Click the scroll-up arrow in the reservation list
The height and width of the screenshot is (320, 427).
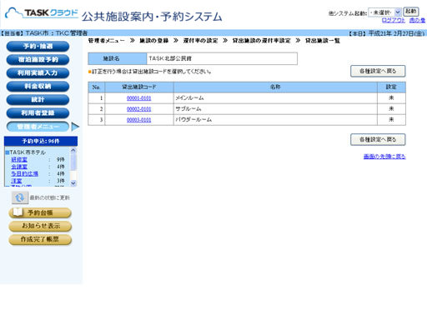tap(73, 150)
